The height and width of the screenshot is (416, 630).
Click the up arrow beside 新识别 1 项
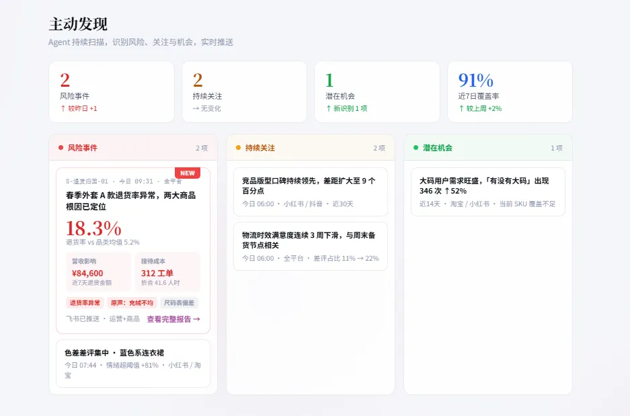click(x=329, y=108)
